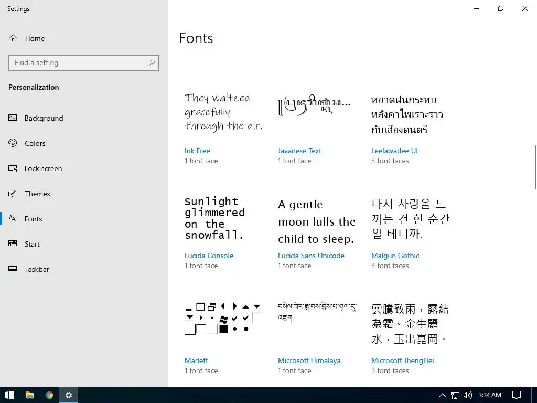
Task: Select the Start settings page
Action: point(84,244)
